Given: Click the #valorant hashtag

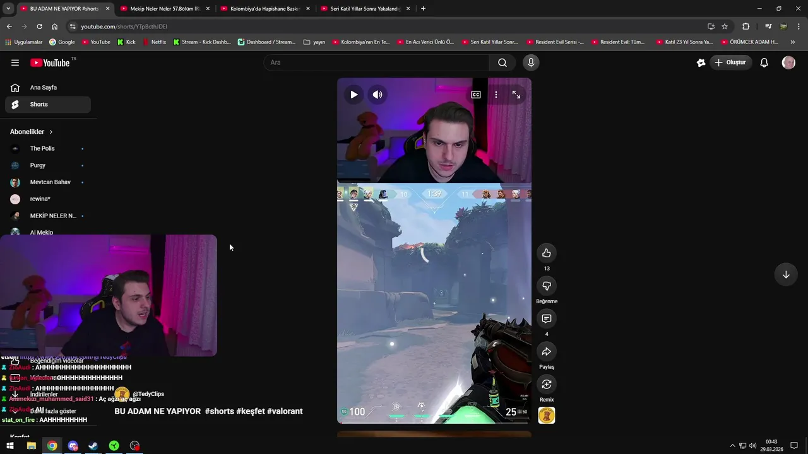Looking at the screenshot, I should click(285, 411).
